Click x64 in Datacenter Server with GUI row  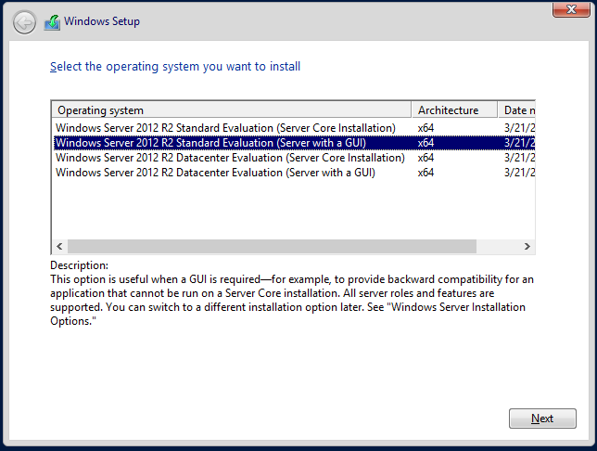click(426, 173)
